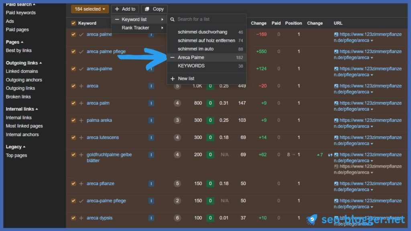Click the minus icon beside Areca Palme list
411x231 pixels.
coord(172,57)
